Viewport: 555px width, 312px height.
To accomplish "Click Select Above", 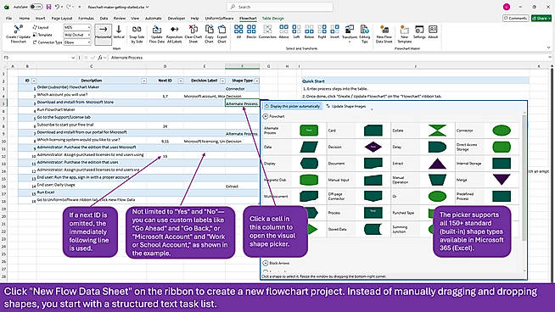I will click(x=284, y=32).
